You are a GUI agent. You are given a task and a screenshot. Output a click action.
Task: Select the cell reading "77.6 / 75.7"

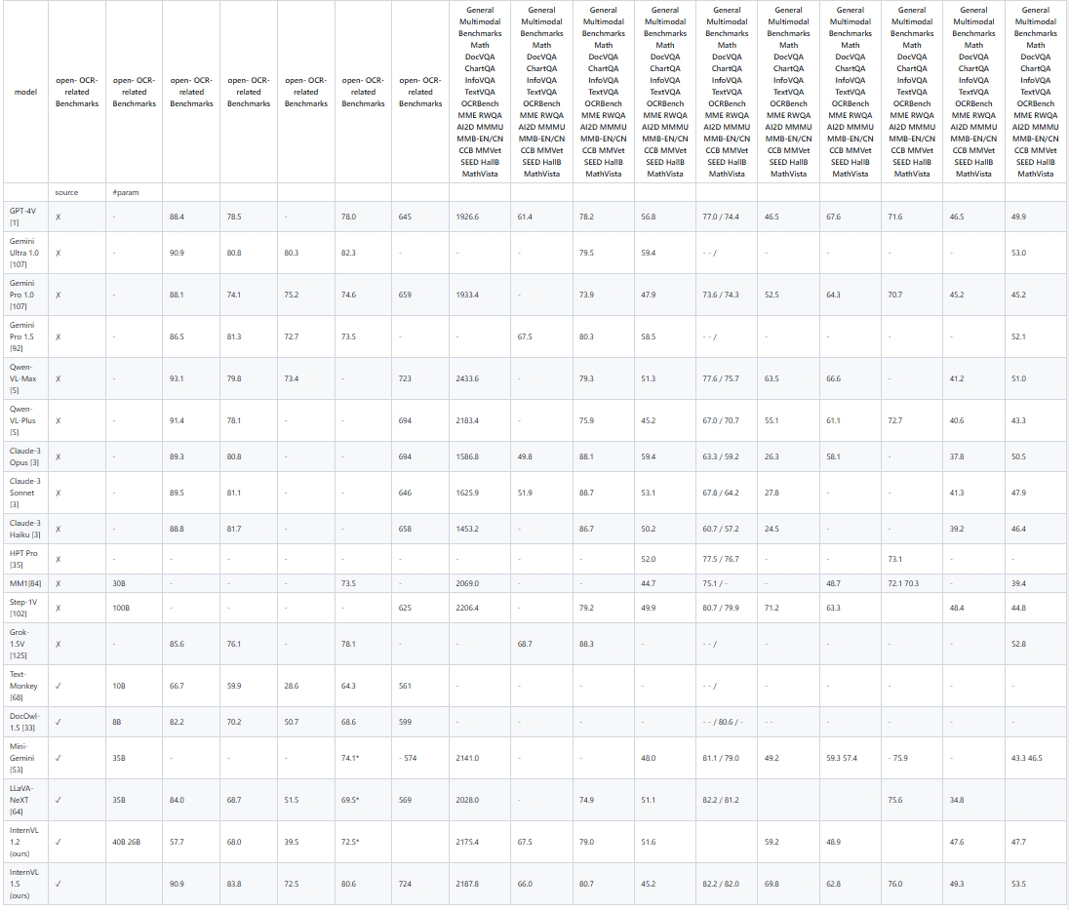pyautogui.click(x=727, y=379)
